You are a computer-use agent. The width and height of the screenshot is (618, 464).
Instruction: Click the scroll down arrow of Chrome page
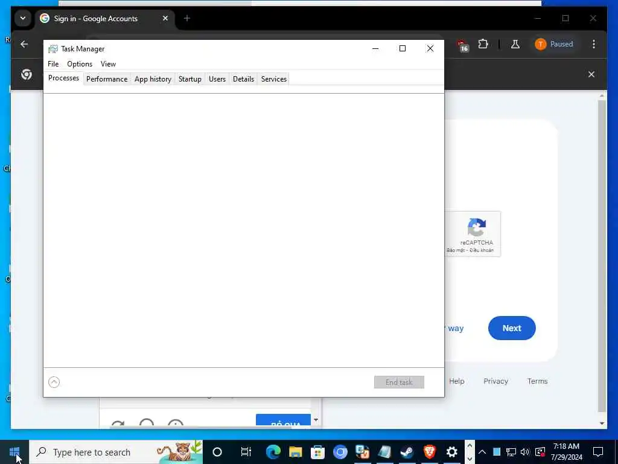click(x=602, y=424)
